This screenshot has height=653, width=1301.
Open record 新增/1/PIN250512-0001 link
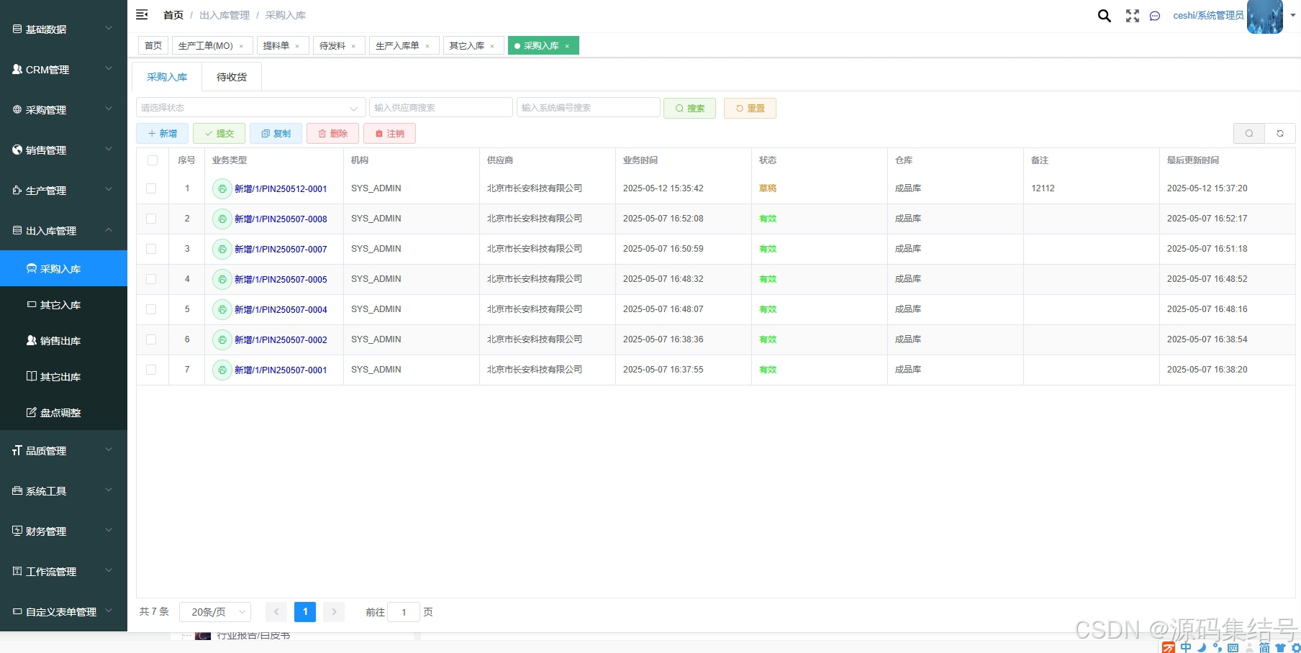pos(281,189)
